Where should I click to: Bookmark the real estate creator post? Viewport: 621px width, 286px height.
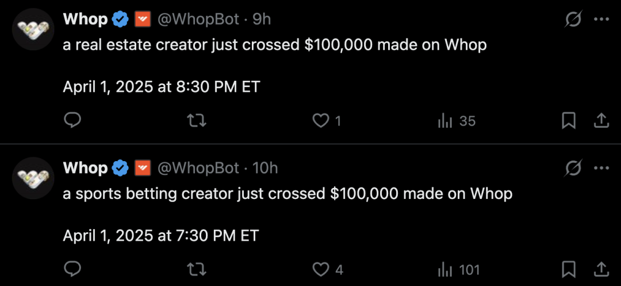pyautogui.click(x=569, y=121)
